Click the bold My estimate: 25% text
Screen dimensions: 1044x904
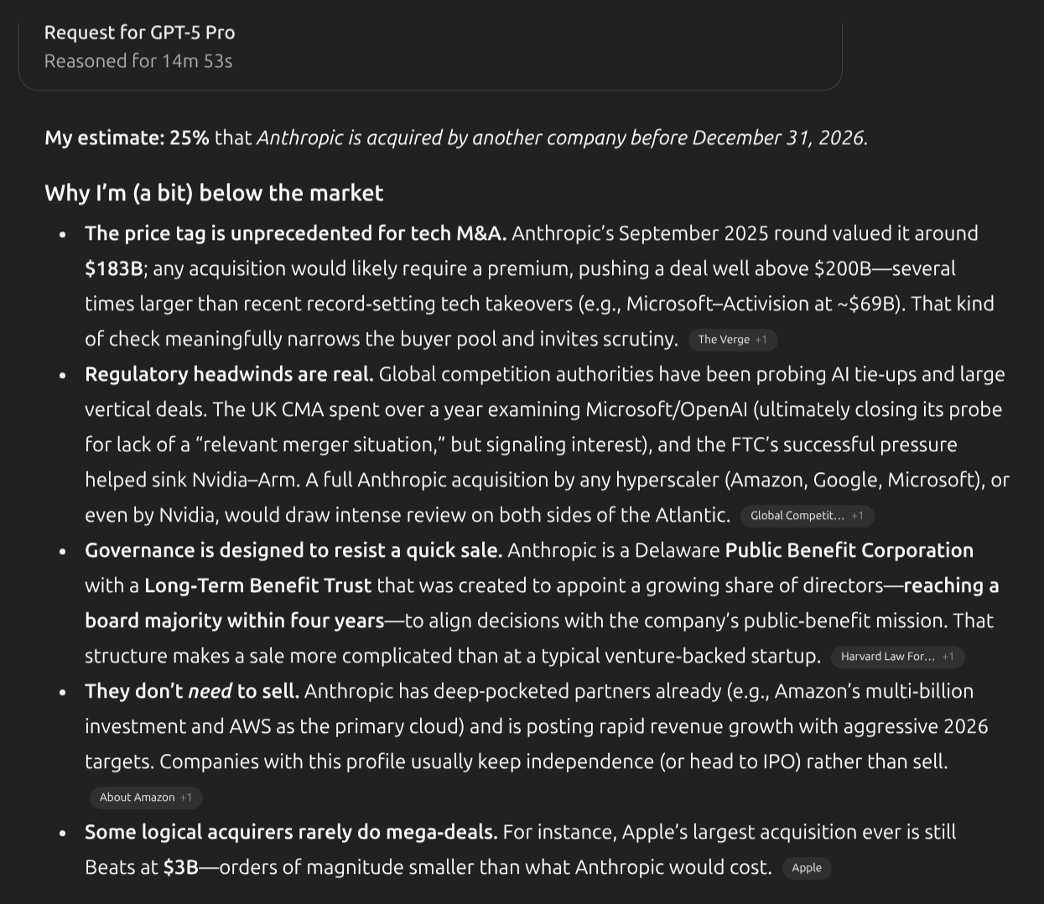pyautogui.click(x=127, y=138)
